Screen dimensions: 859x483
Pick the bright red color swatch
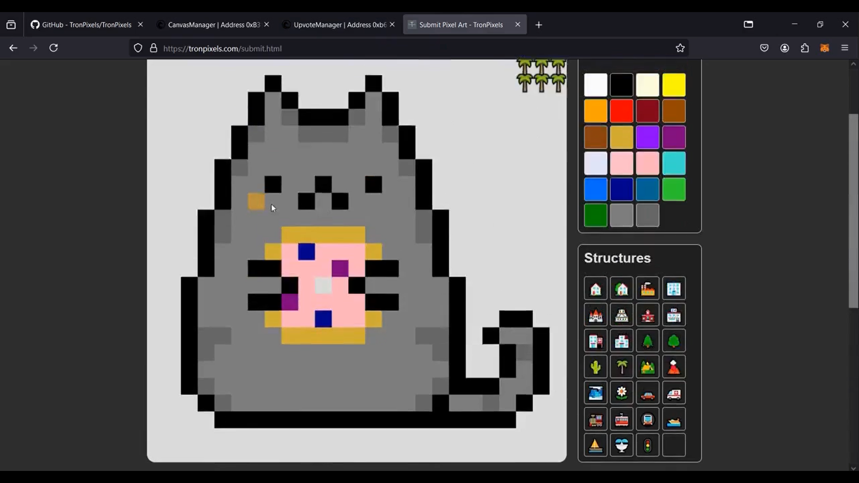[621, 111]
